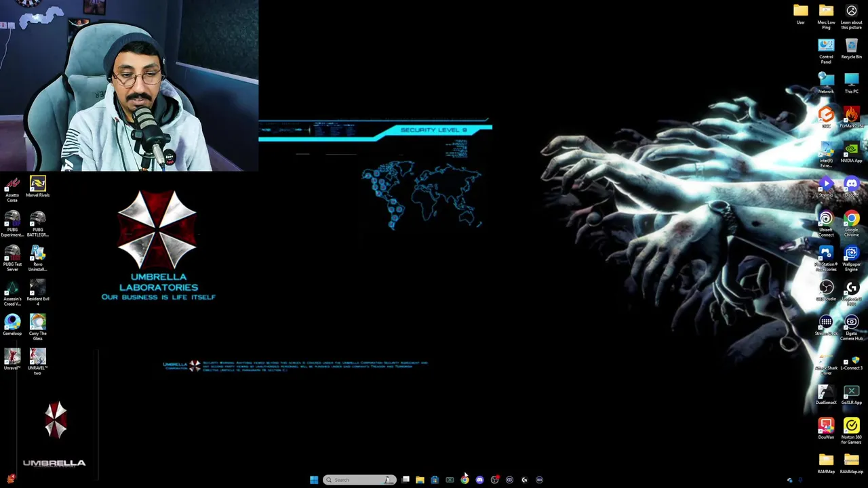The width and height of the screenshot is (868, 488).
Task: Open the Windows Start menu
Action: point(314,480)
